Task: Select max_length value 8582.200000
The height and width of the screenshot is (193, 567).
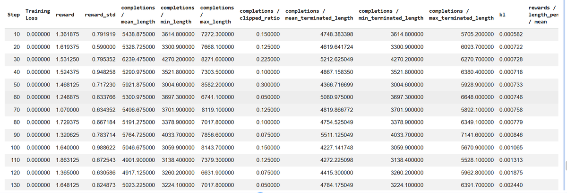Action: (x=218, y=85)
